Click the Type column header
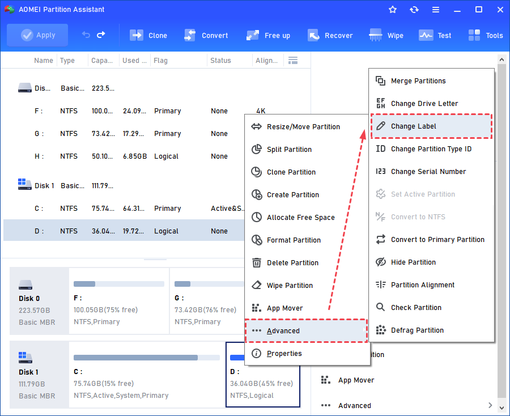 click(67, 61)
